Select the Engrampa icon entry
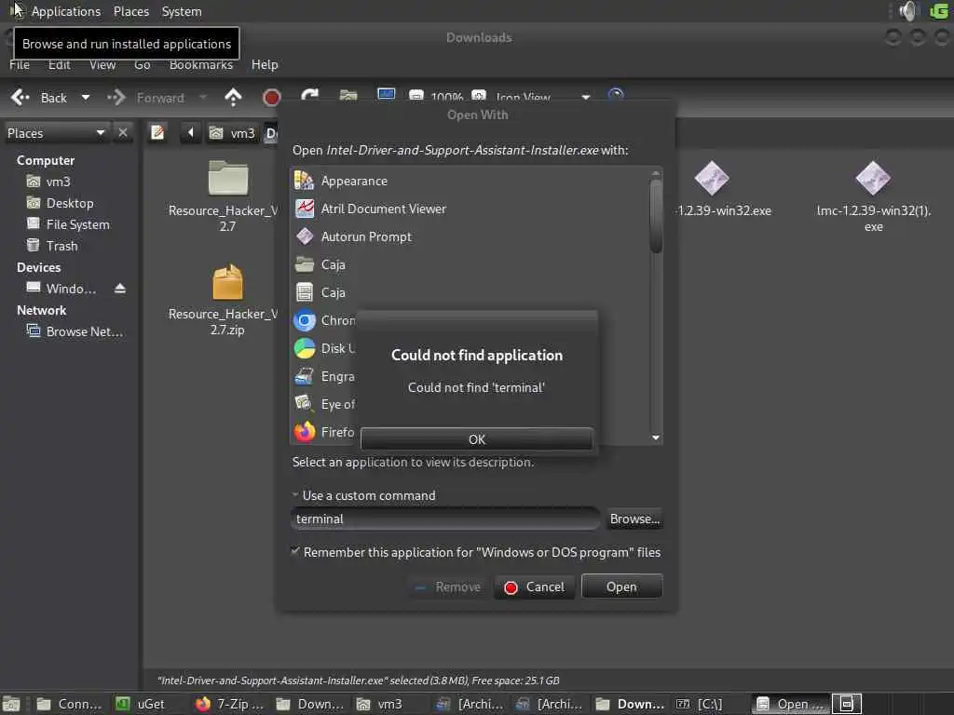 coord(305,376)
